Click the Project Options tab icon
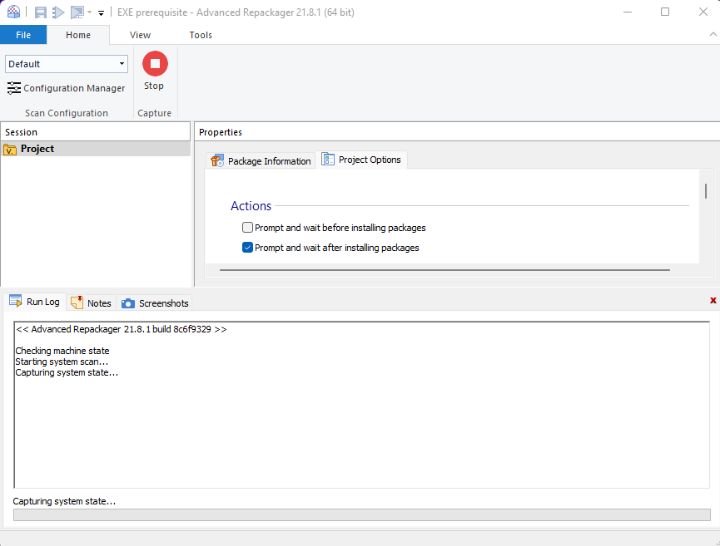The height and width of the screenshot is (546, 720). pos(328,159)
